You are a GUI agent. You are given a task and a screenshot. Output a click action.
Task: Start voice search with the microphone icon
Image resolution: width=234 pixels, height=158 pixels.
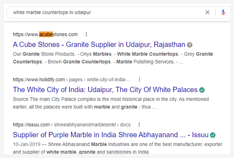[223, 12]
